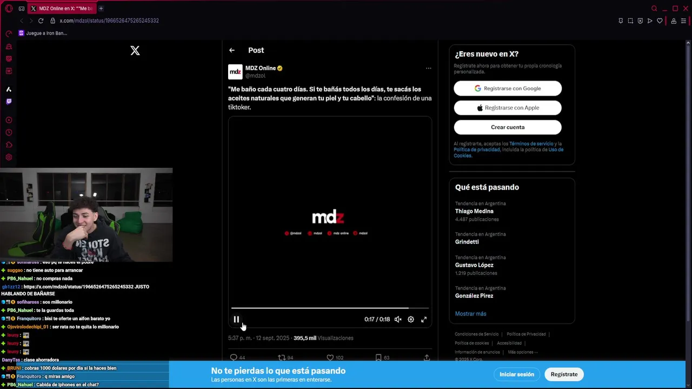This screenshot has width=692, height=389.
Task: Open GX Corner gamepad icon in tab bar
Action: pos(22,9)
